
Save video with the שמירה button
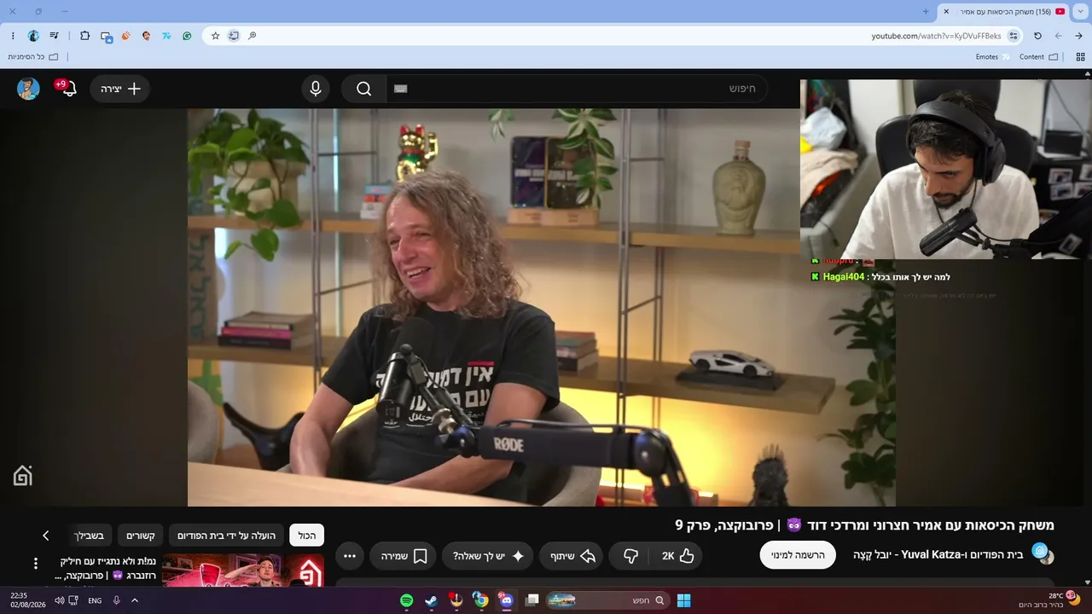click(x=403, y=556)
